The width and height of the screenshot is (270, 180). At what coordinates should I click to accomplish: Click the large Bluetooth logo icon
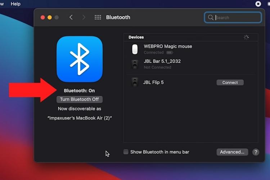tap(80, 59)
